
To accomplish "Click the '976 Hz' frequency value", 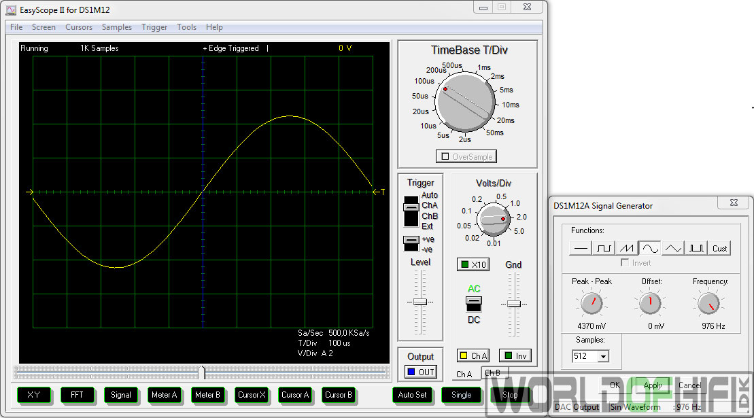I will [x=713, y=326].
